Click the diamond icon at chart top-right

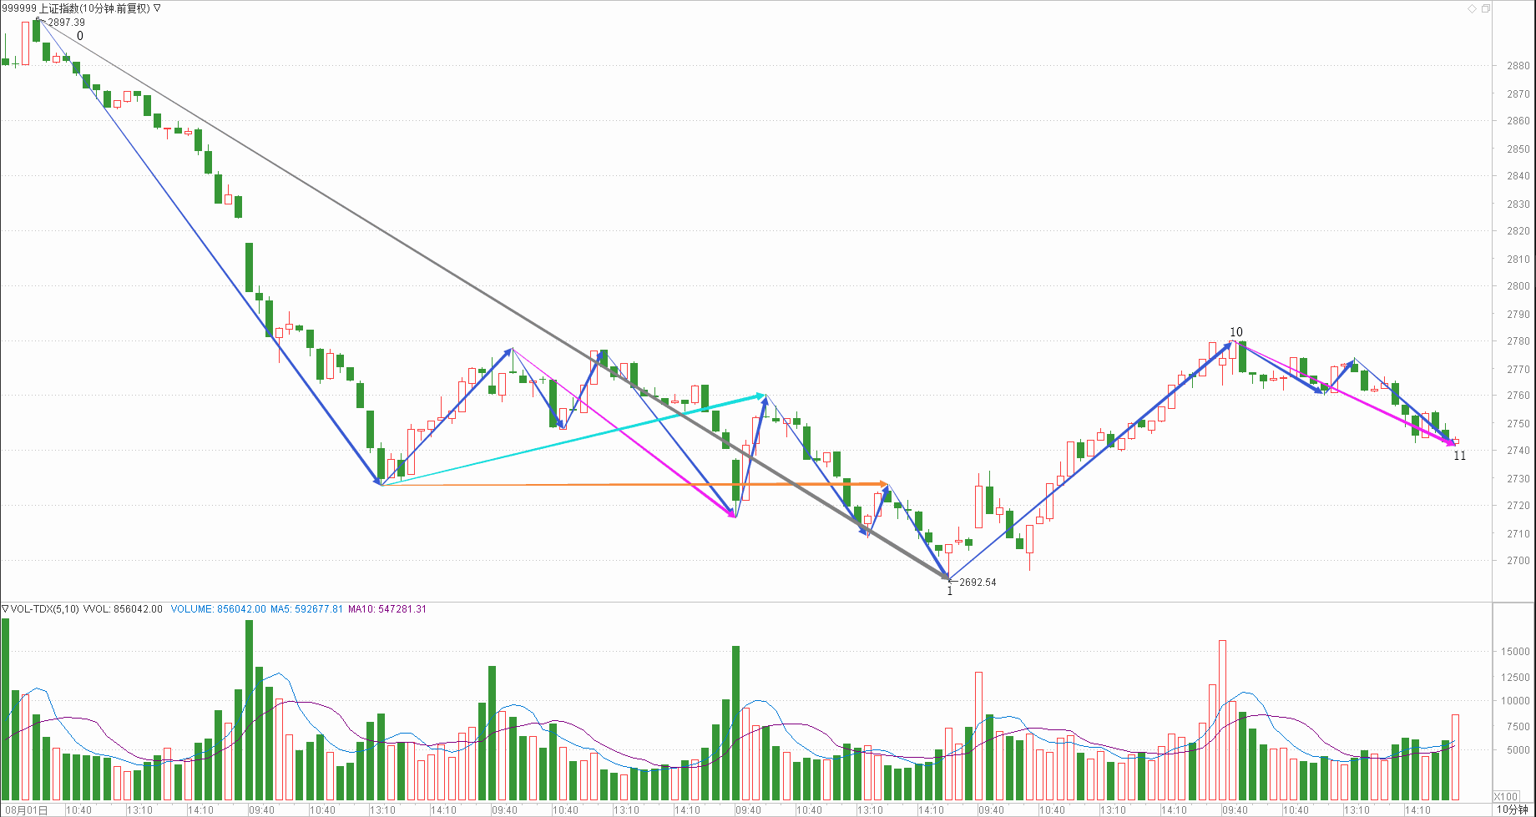pyautogui.click(x=1472, y=9)
